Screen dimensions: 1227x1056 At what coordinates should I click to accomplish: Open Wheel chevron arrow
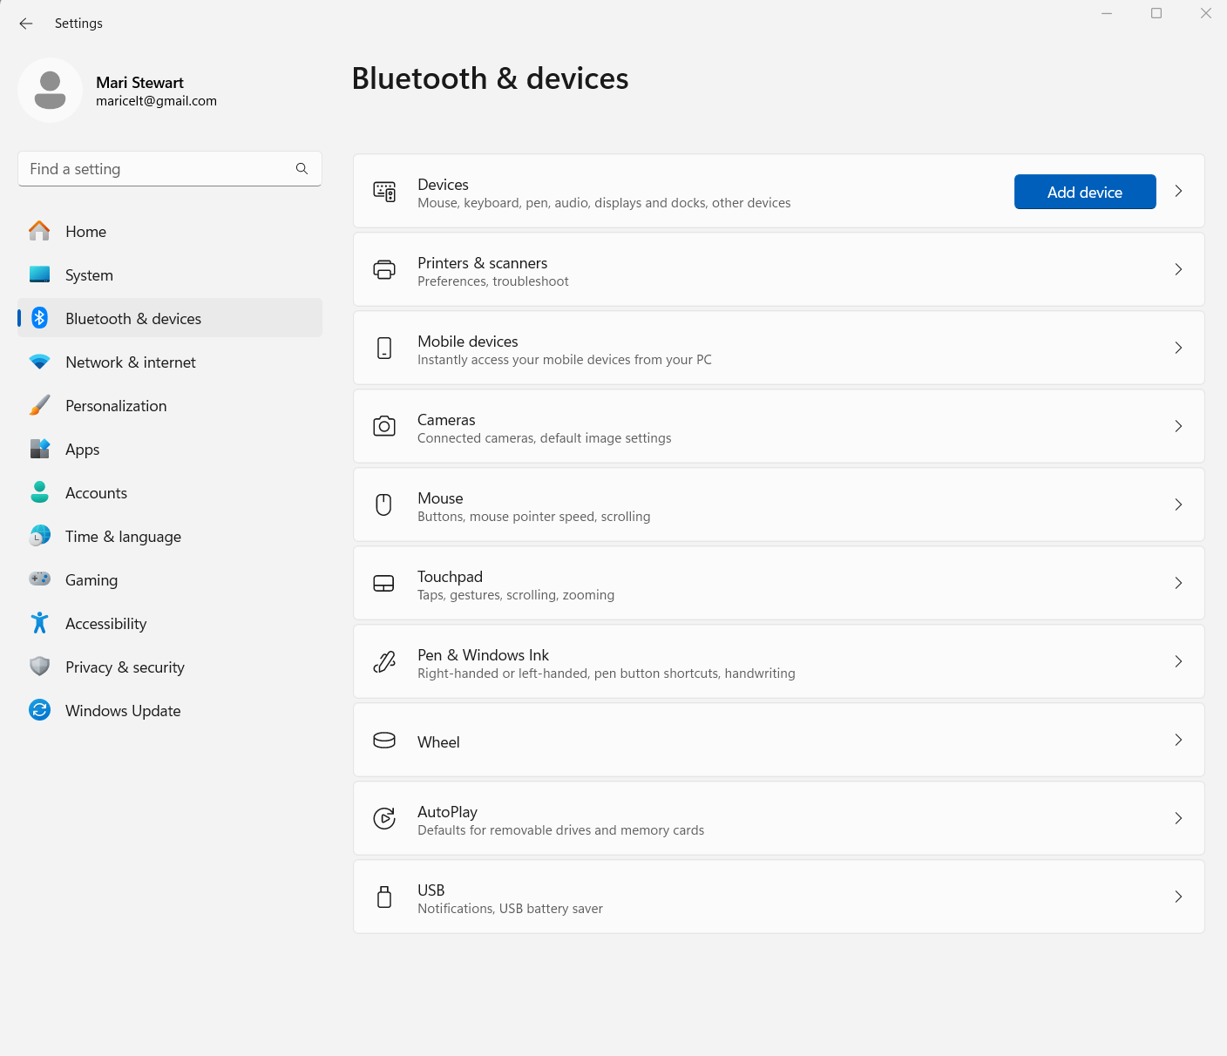[x=1178, y=740]
